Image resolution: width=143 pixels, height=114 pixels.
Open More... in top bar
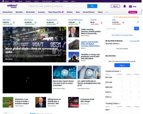click(x=73, y=1)
